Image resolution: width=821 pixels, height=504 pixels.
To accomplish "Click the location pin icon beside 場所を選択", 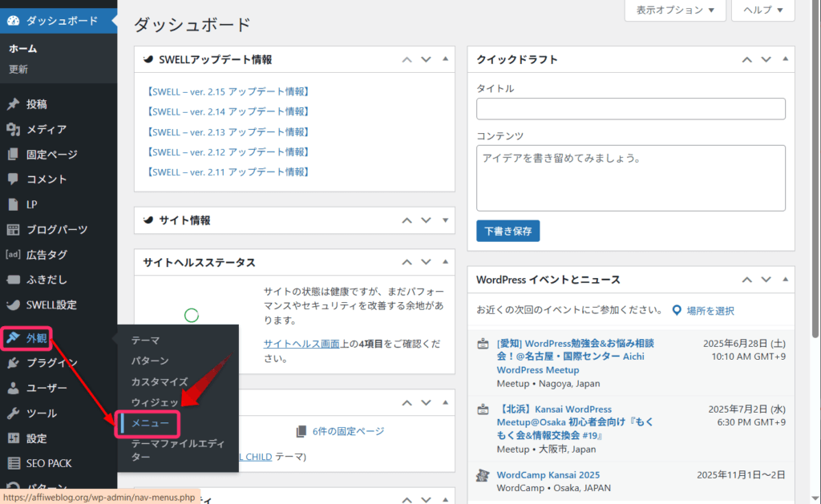I will point(677,310).
